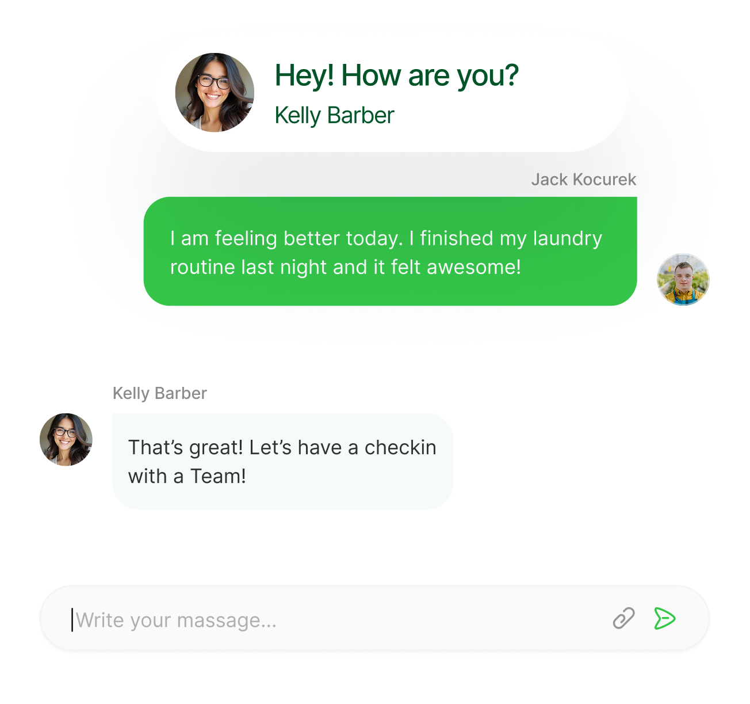Viewport: 750px width, 704px height.
Task: Click empty area of message composer bar
Action: (443, 619)
